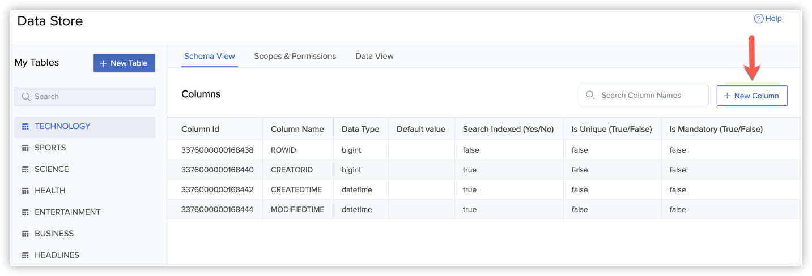Viewport: 812px width, 276px height.
Task: Click the magnifier icon in column search
Action: [x=590, y=96]
